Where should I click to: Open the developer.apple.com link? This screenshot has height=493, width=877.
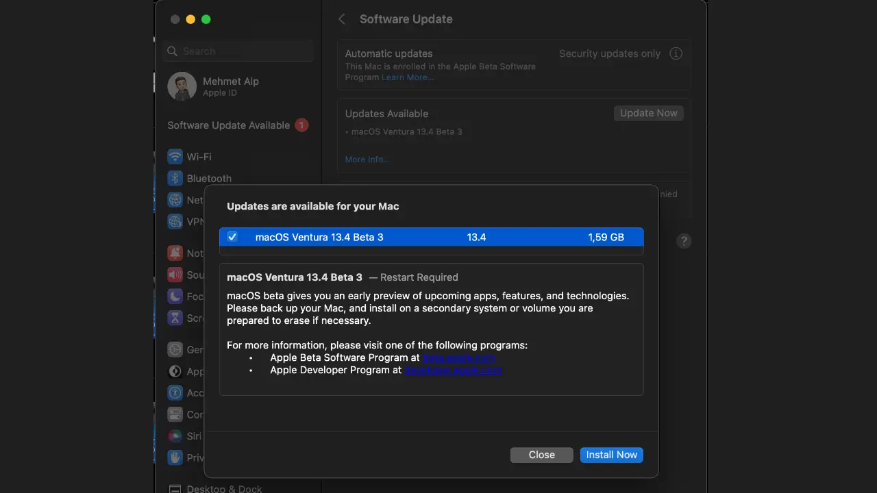tap(453, 370)
